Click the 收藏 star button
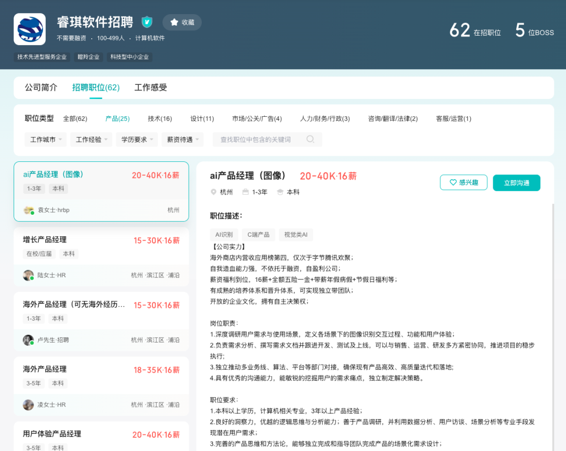The height and width of the screenshot is (451, 566). click(182, 23)
